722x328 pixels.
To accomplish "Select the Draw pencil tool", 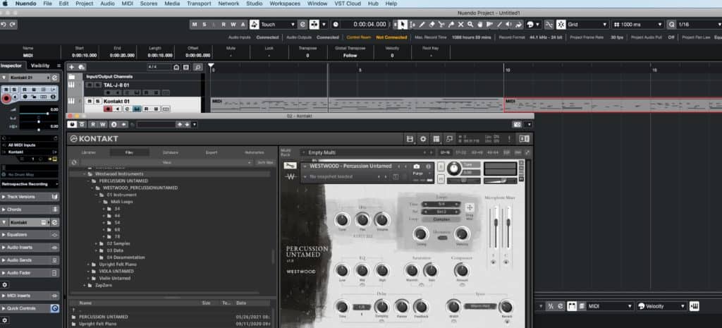I will [x=422, y=25].
